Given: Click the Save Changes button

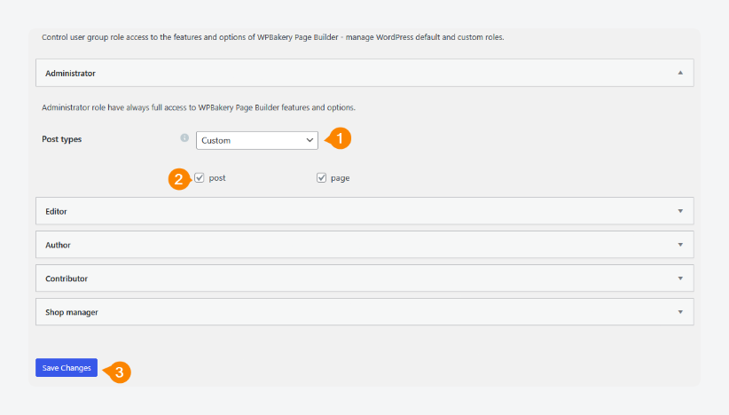Looking at the screenshot, I should click(x=67, y=368).
